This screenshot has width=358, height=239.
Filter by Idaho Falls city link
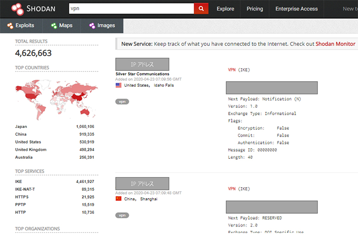(x=164, y=85)
